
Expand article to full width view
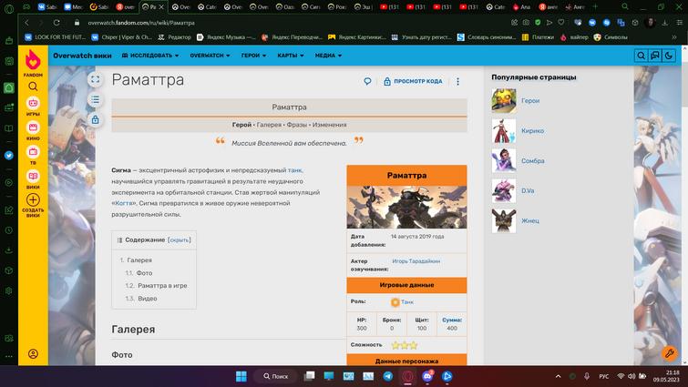(95, 79)
